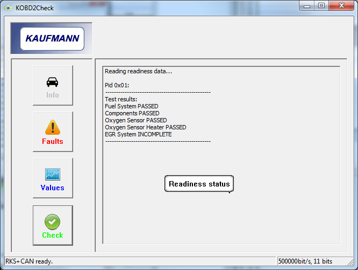Close the KOBD2Check window

341,6
